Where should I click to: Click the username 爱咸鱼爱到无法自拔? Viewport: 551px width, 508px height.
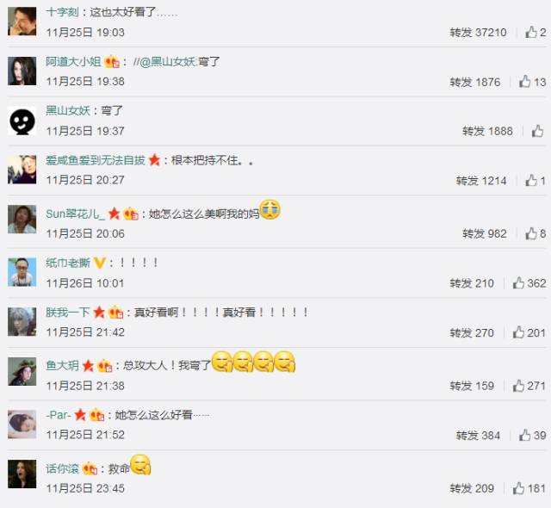(96, 160)
